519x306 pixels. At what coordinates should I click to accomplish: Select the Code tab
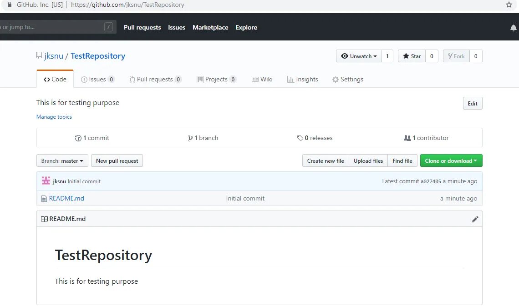click(x=55, y=79)
